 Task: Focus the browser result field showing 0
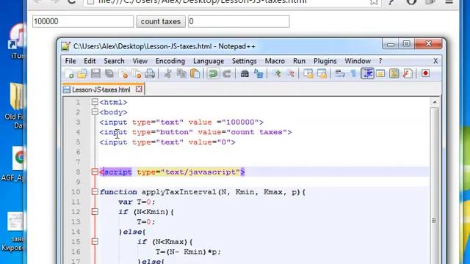pyautogui.click(x=239, y=21)
